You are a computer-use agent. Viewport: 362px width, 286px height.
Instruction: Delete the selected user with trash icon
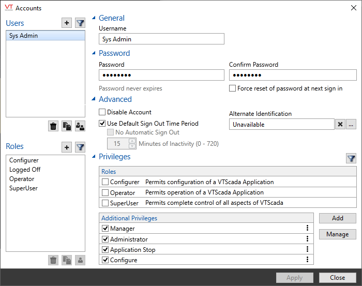[53, 126]
